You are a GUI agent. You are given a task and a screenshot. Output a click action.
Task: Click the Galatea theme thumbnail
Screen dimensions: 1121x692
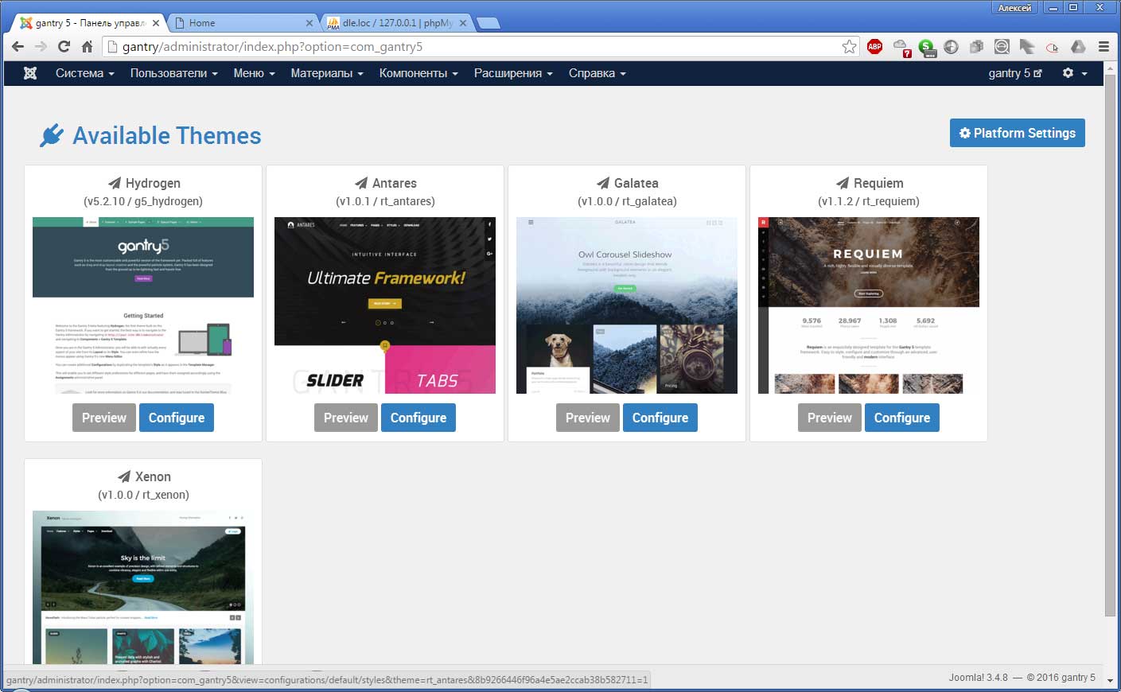tap(627, 305)
